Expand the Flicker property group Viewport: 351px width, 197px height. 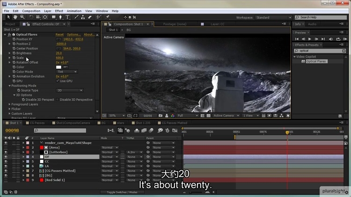coord(9,109)
